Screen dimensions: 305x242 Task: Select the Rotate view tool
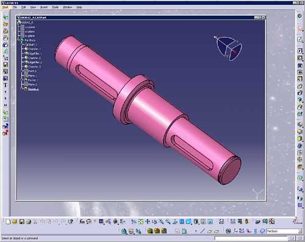click(x=154, y=221)
